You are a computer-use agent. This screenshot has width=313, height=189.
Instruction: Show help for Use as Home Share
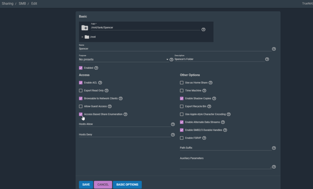coord(210,83)
